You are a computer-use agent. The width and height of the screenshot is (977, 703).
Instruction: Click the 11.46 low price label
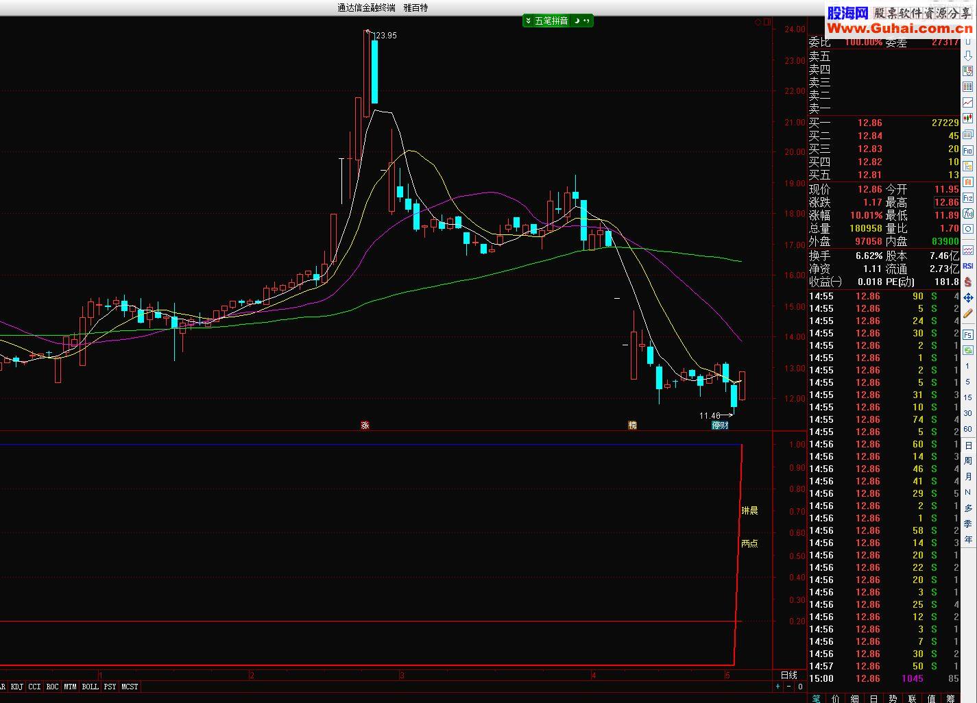[710, 416]
